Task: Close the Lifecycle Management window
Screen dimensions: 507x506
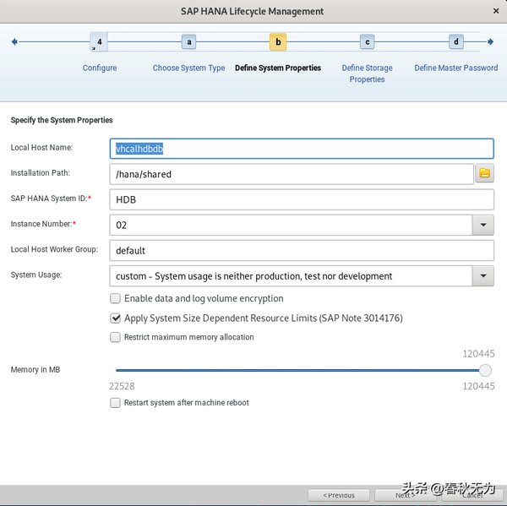Action: tap(496, 11)
